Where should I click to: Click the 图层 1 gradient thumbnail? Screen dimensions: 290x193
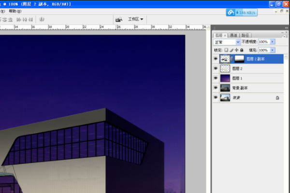coord(225,78)
